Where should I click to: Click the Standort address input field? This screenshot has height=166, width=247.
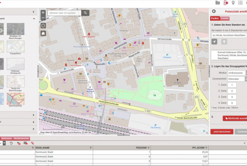[229, 35]
